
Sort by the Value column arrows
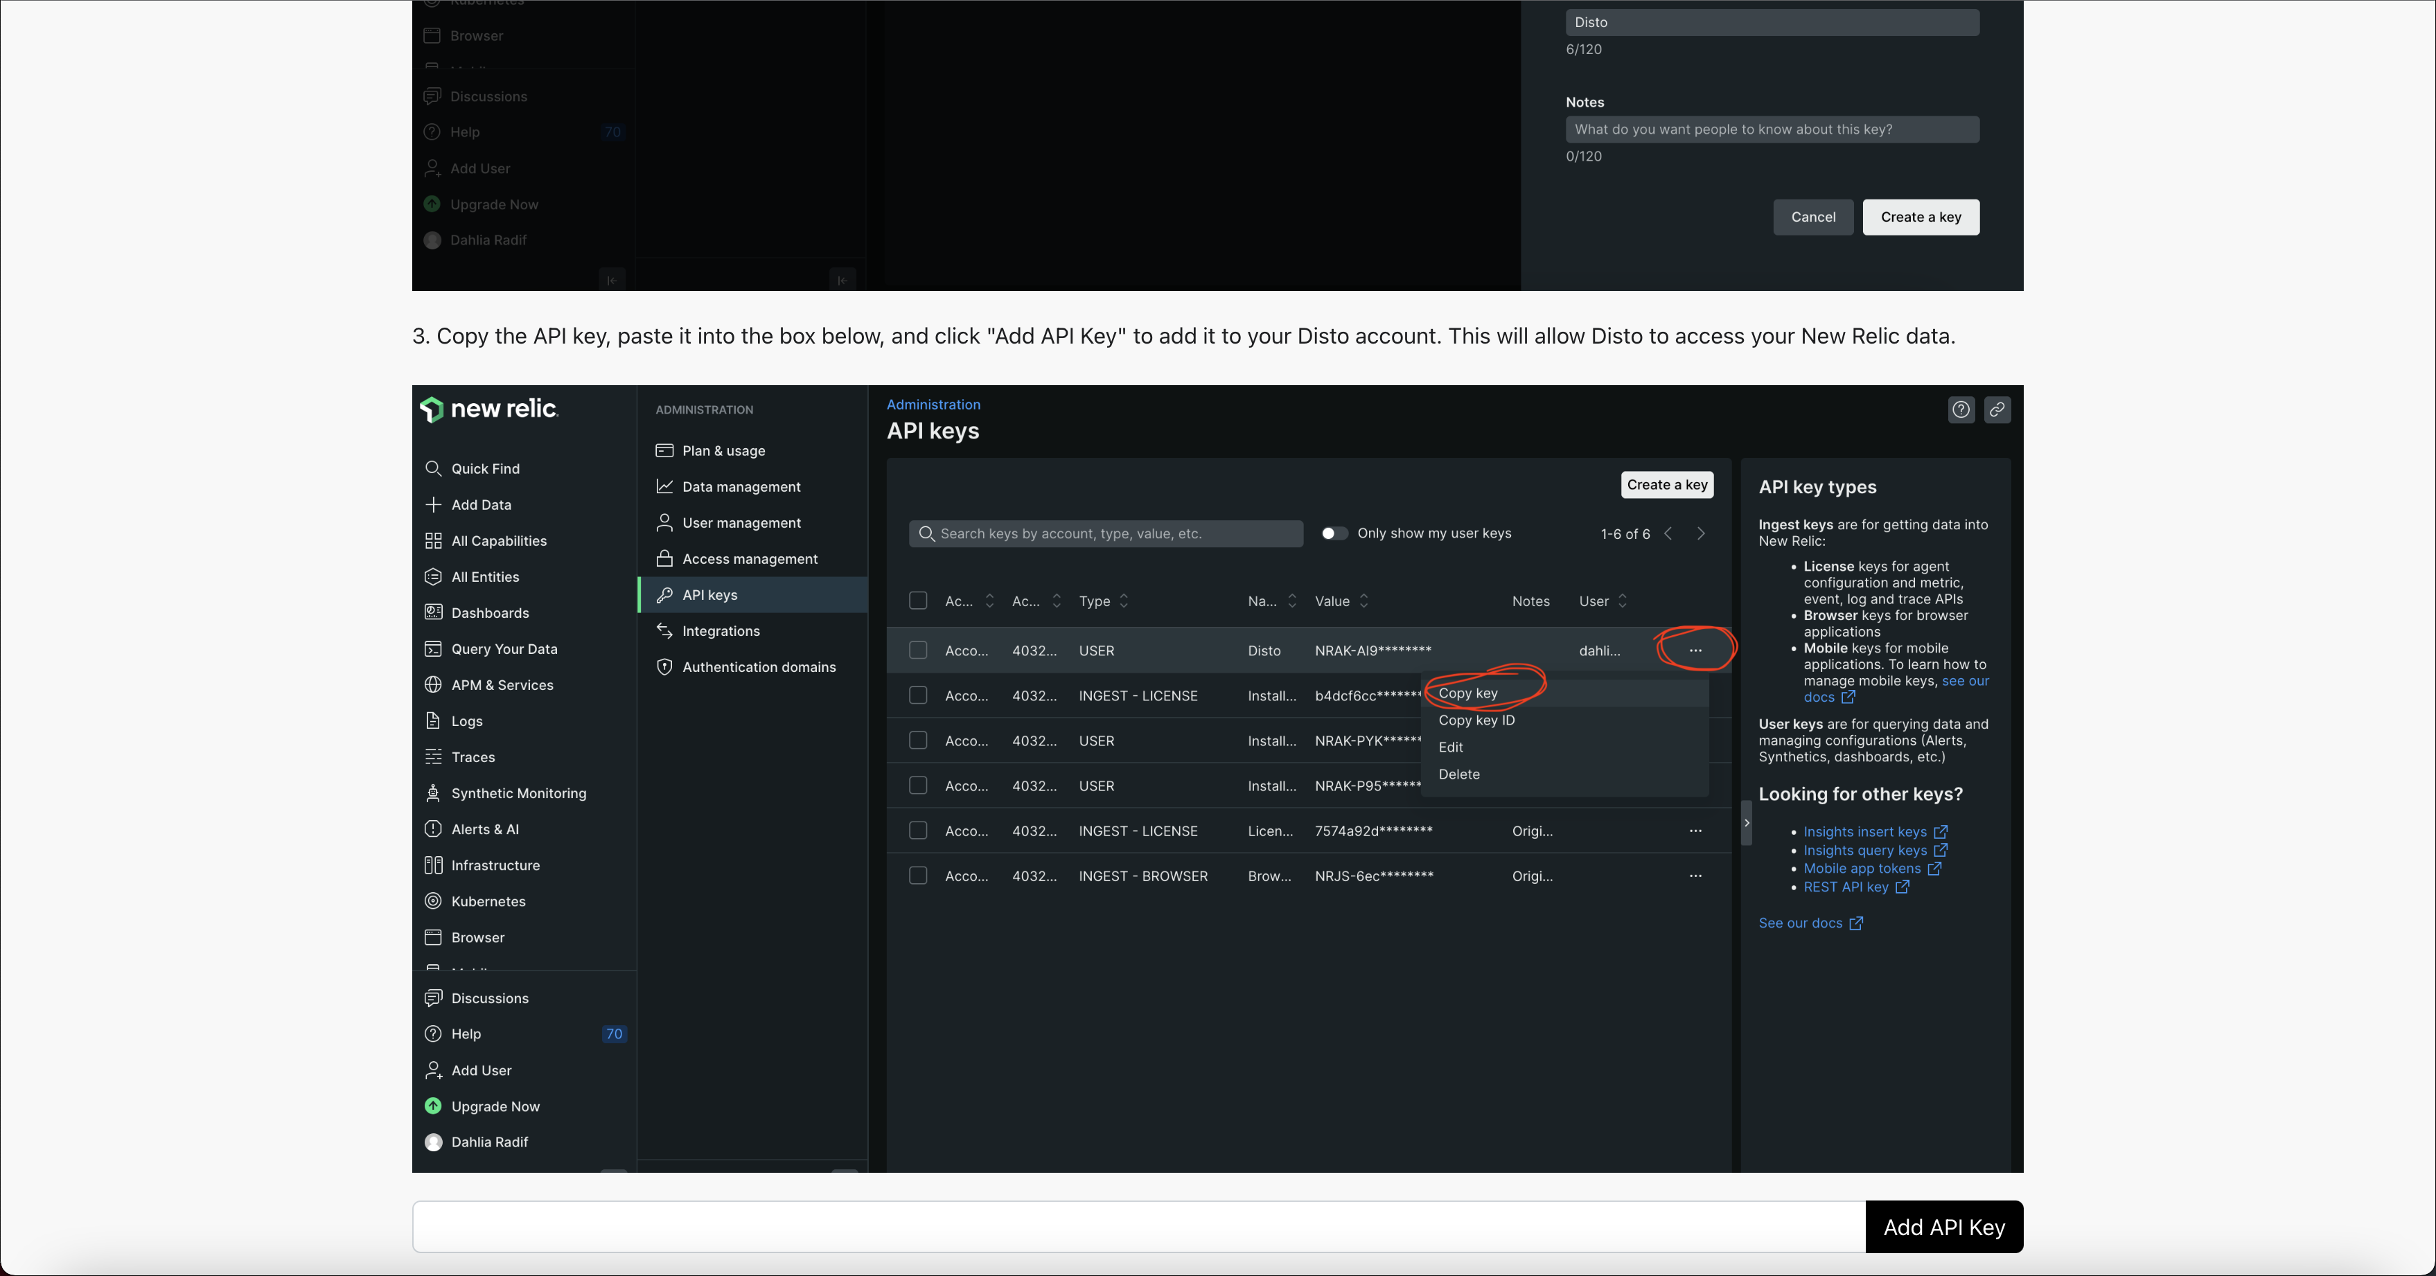[1363, 601]
